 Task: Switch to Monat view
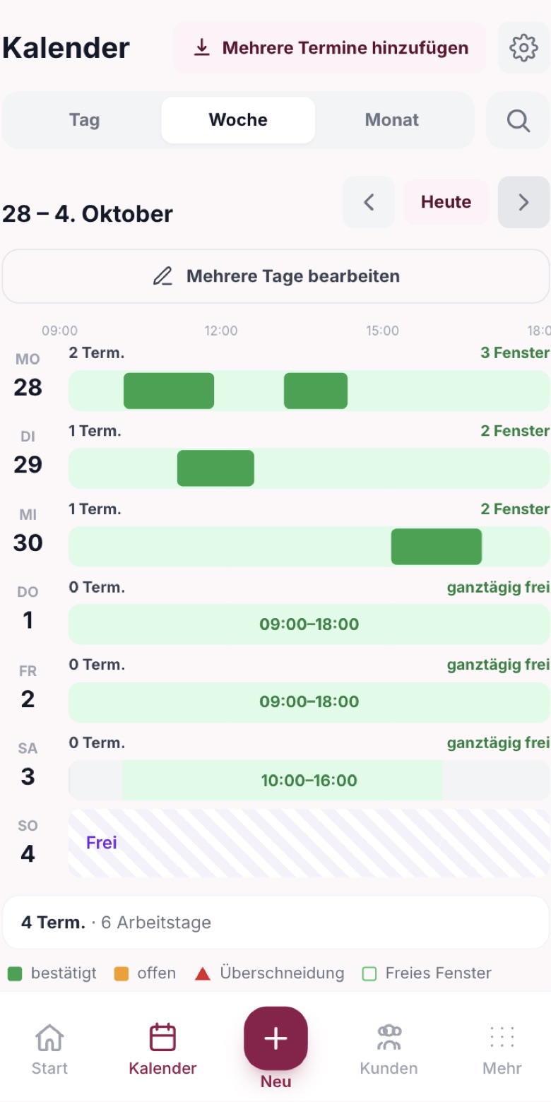392,120
